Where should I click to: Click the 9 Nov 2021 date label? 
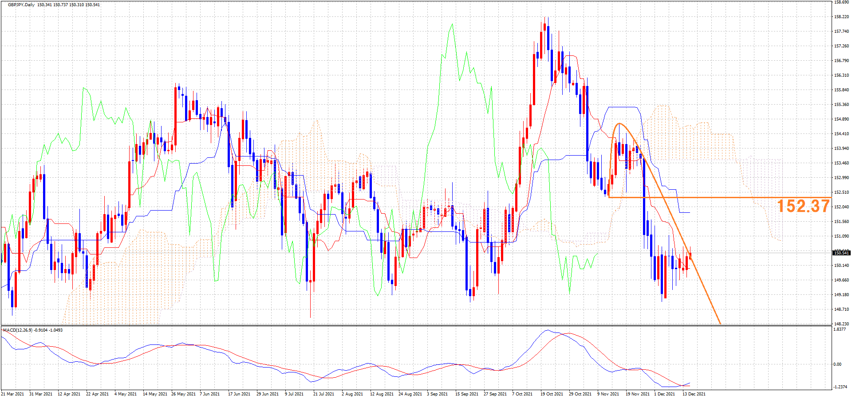click(608, 394)
